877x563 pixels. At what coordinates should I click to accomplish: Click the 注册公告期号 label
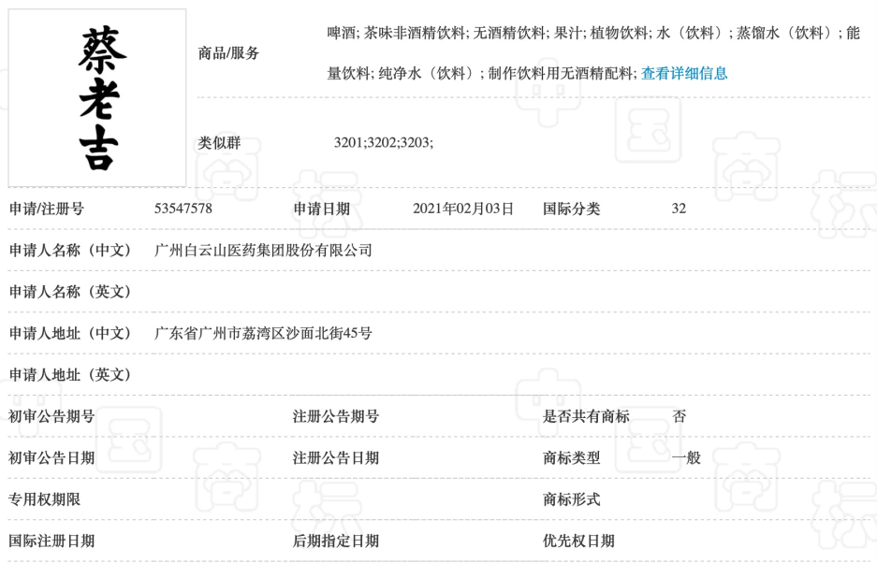336,416
